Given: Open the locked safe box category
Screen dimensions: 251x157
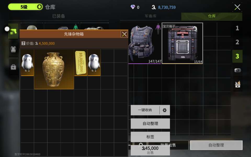Looking at the screenshot, I should point(13,67).
